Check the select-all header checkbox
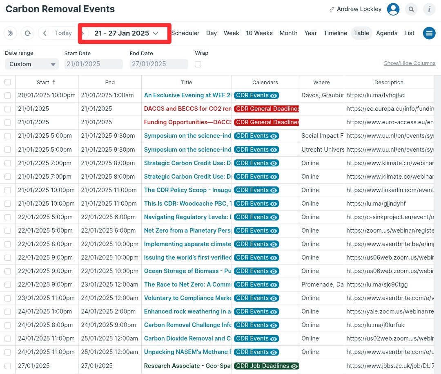The width and height of the screenshot is (441, 374). [8, 82]
